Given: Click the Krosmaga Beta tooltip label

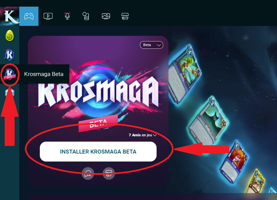Looking at the screenshot, I should (44, 74).
